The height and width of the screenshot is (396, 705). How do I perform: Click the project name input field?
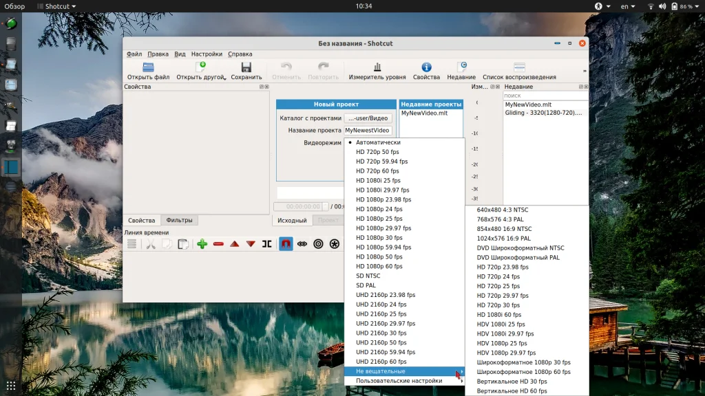[368, 130]
